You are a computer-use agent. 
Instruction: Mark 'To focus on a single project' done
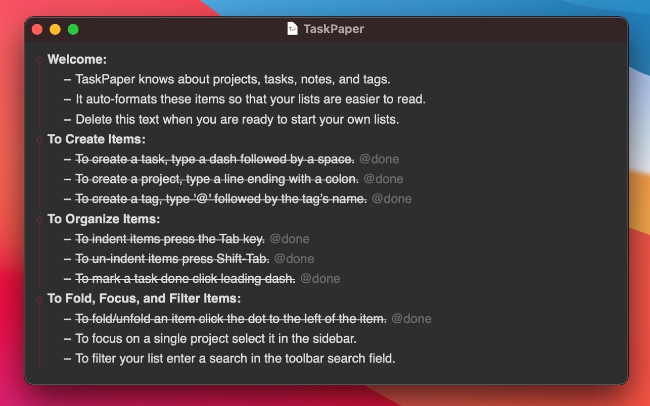click(67, 339)
